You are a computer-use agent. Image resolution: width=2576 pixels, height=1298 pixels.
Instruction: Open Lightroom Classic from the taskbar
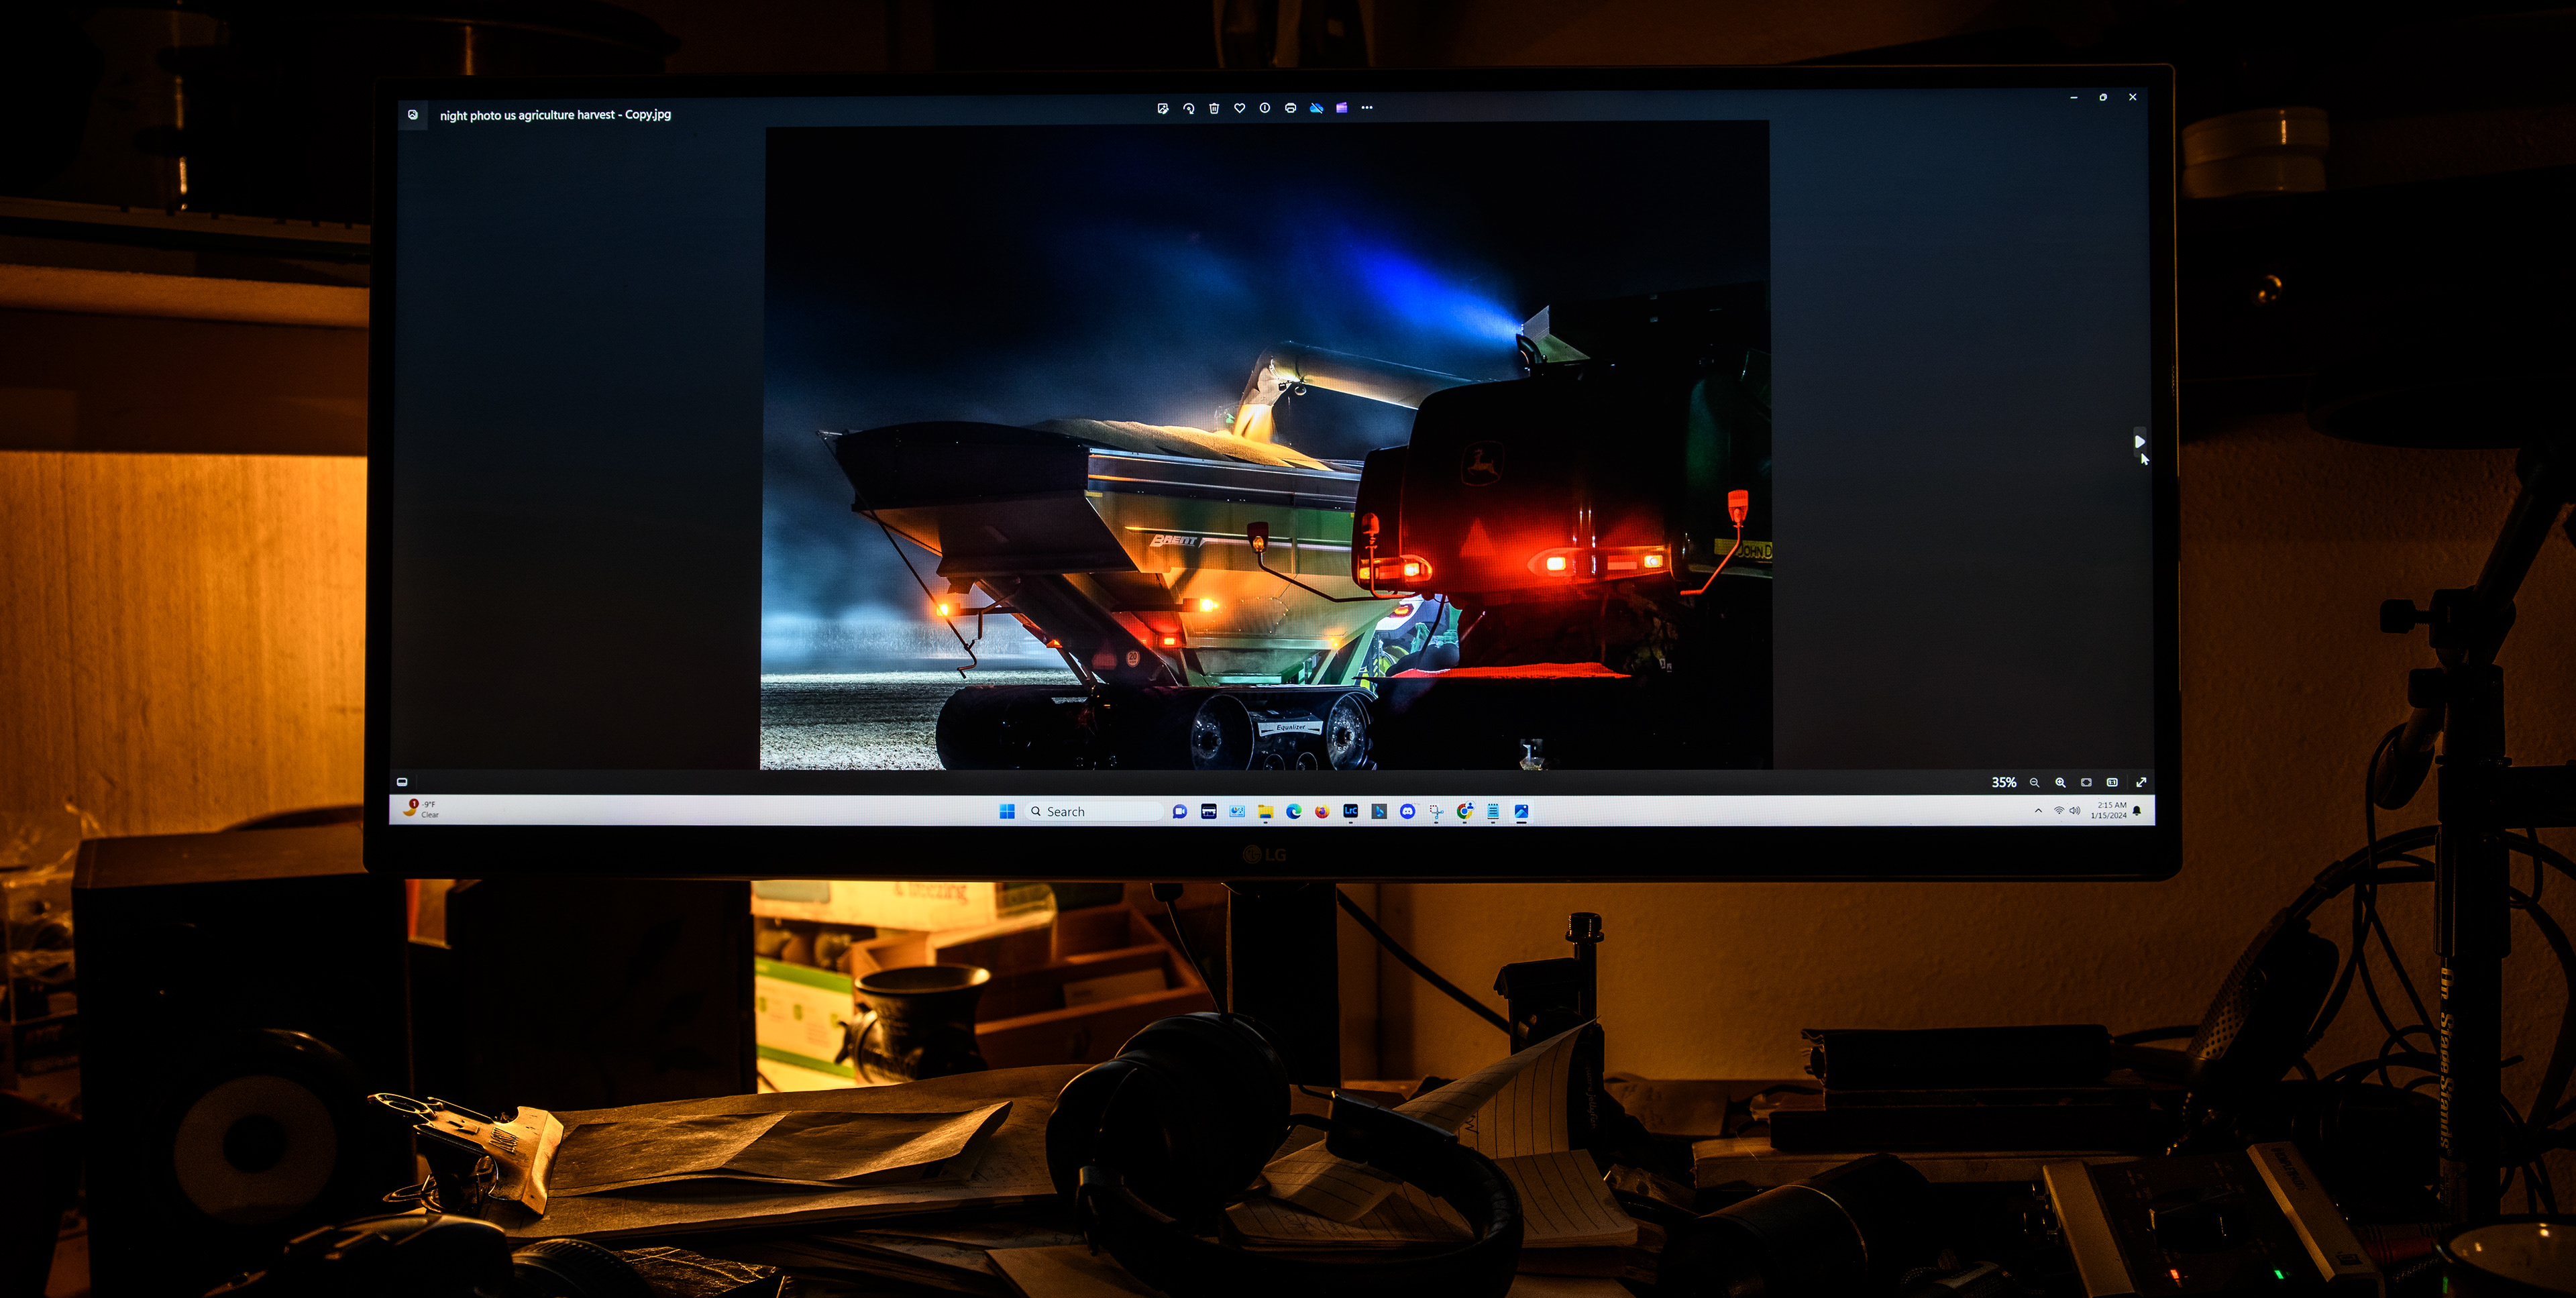[1350, 811]
